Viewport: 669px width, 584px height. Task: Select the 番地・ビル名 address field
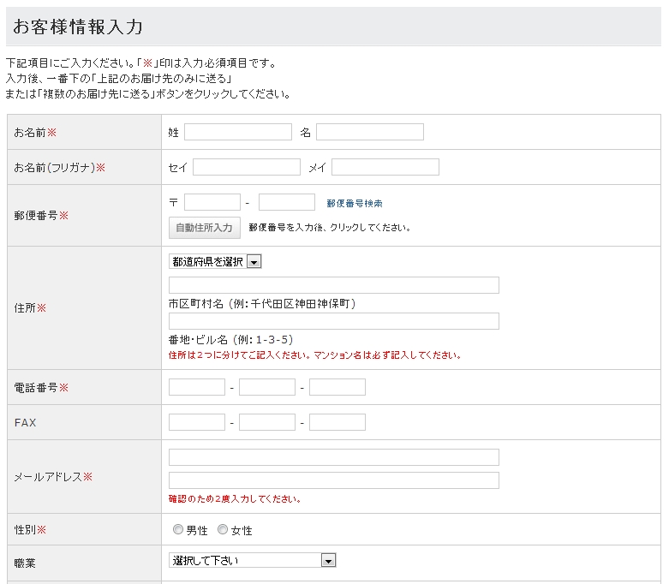coord(333,321)
